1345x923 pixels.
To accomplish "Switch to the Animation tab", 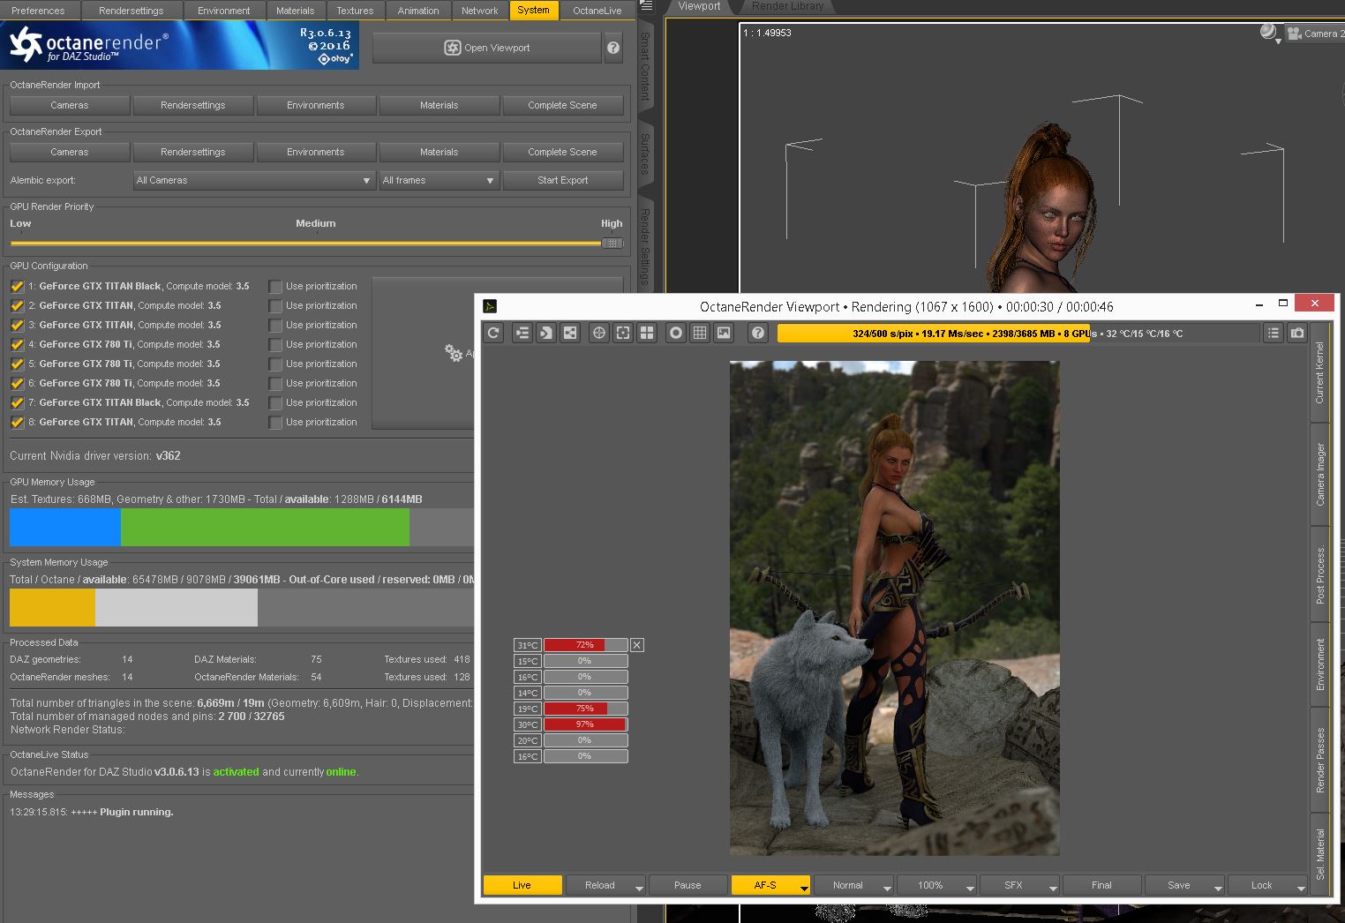I will (418, 11).
